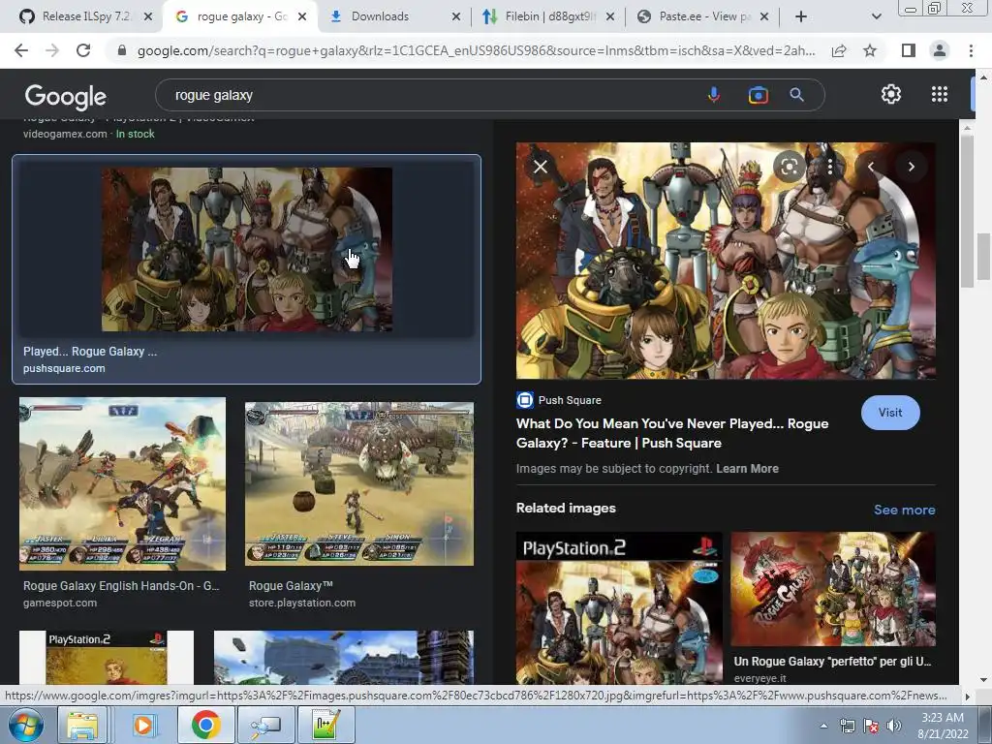The height and width of the screenshot is (744, 992).
Task: Show hidden system tray icons
Action: coord(823,727)
